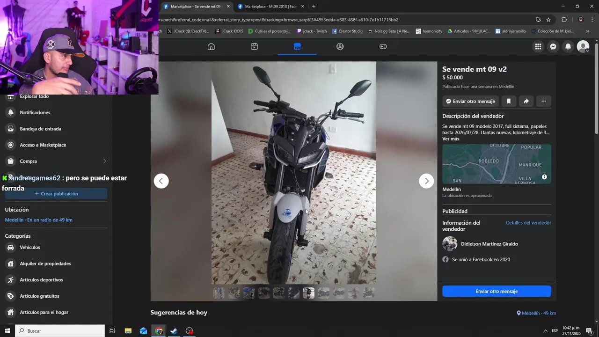Open Bandeja de entrada in the sidebar

click(56, 129)
